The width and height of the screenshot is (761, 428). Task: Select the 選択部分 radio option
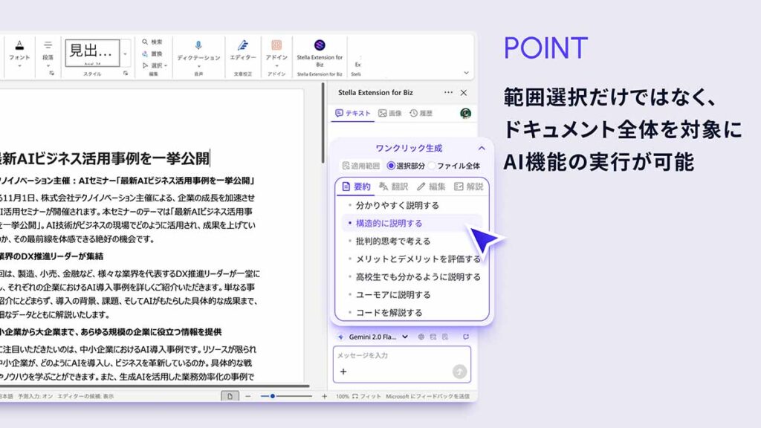[x=406, y=166]
